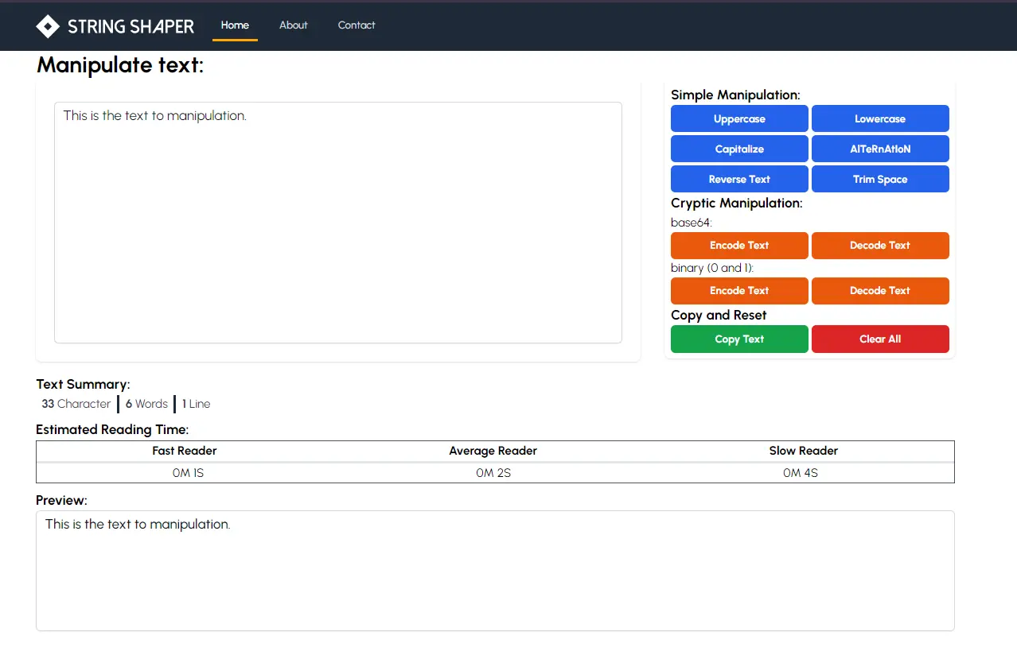Image resolution: width=1017 pixels, height=659 pixels.
Task: Click base64 Encode Text button
Action: pyautogui.click(x=739, y=245)
